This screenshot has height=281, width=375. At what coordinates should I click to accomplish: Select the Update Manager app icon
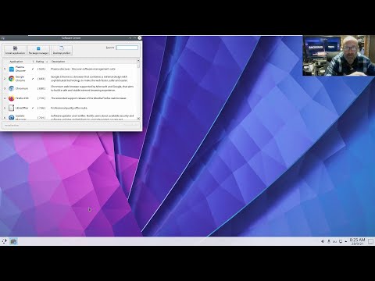[12, 117]
